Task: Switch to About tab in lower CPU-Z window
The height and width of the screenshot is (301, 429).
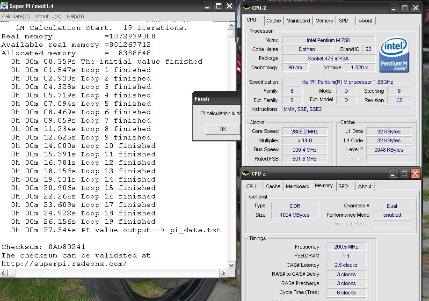Action: tap(365, 186)
